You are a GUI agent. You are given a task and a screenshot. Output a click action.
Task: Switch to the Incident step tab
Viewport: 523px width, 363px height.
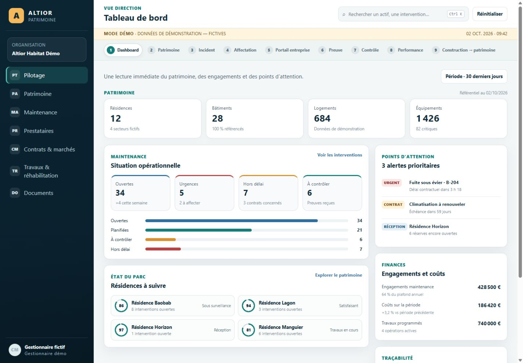[202, 50]
